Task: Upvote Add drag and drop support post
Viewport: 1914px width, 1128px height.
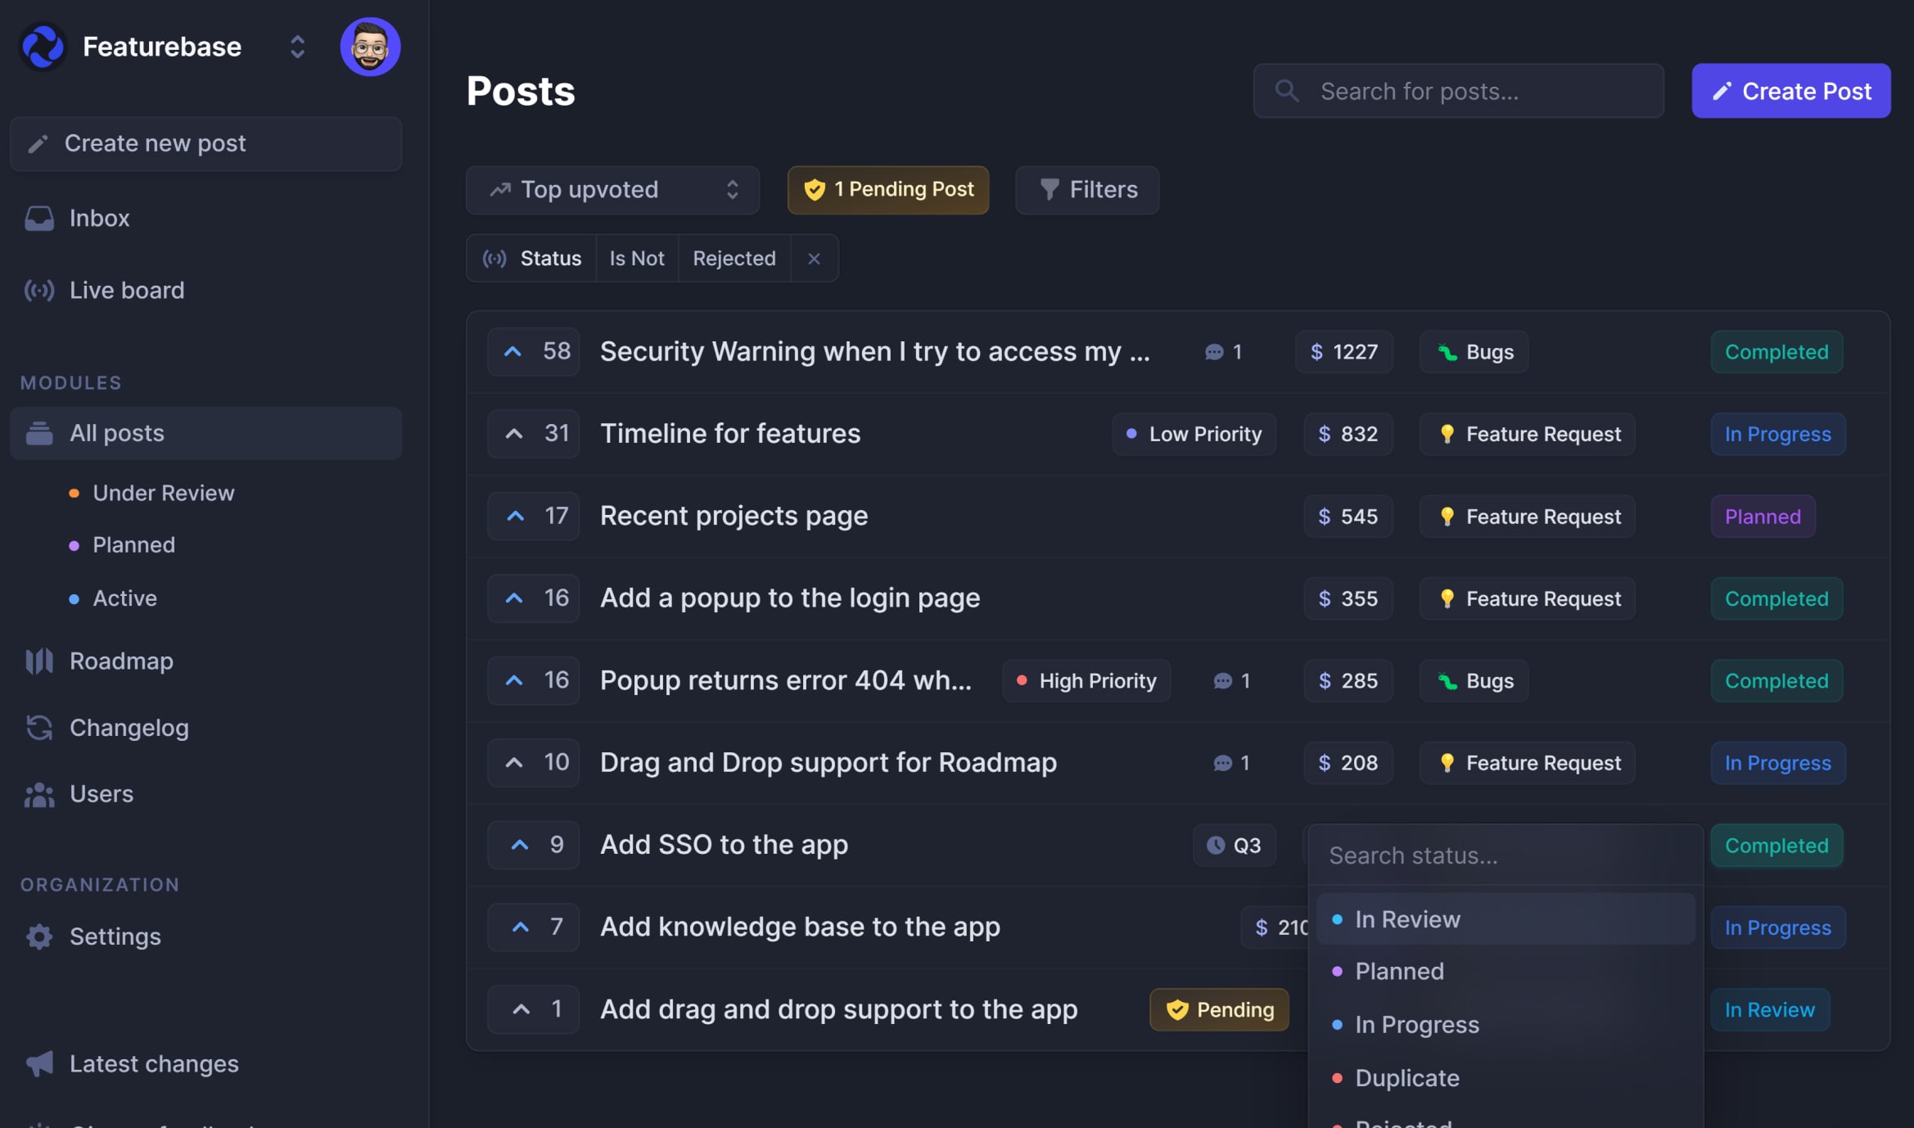Action: click(533, 1009)
